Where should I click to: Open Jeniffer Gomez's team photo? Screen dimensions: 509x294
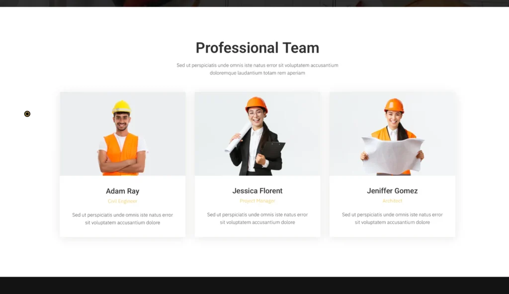(392, 134)
